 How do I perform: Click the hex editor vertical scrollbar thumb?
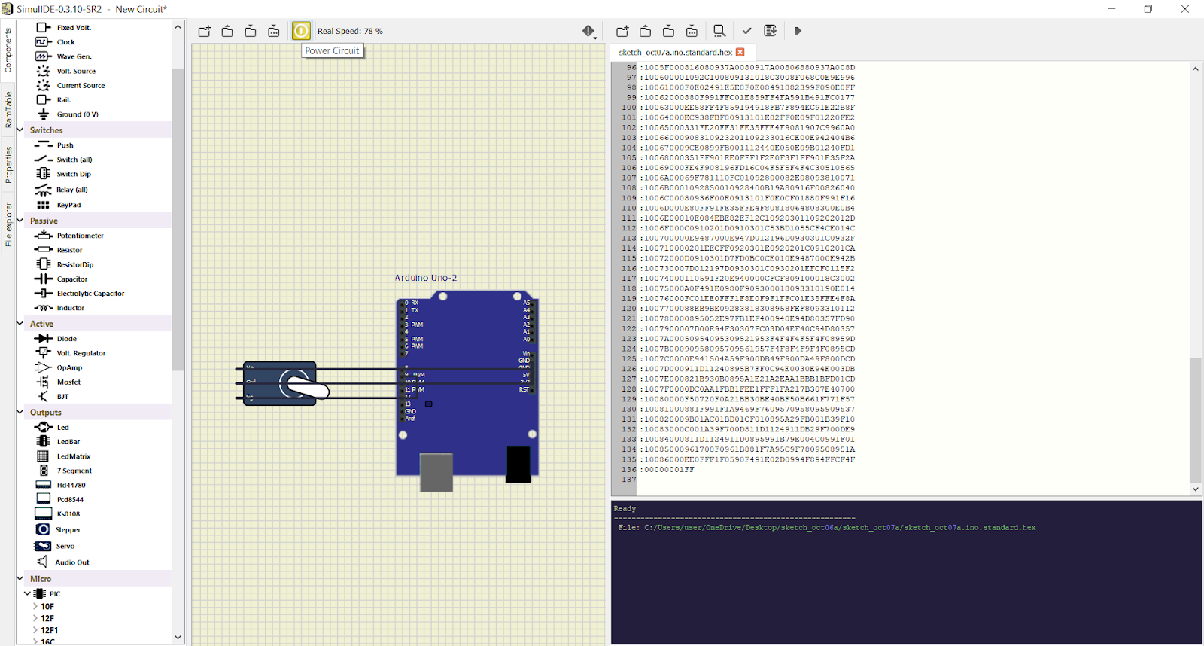click(1196, 420)
